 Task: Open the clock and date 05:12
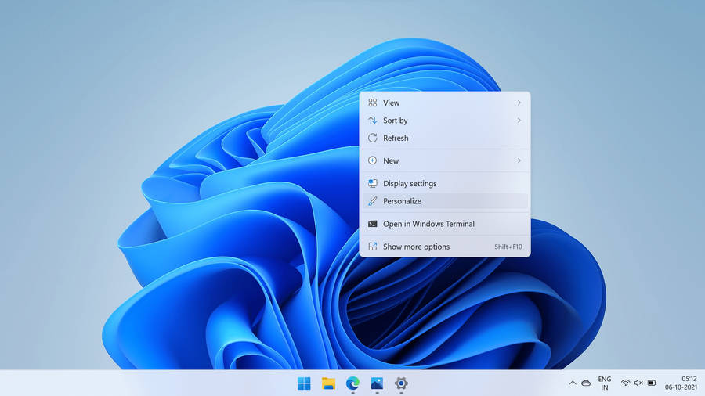tap(681, 383)
